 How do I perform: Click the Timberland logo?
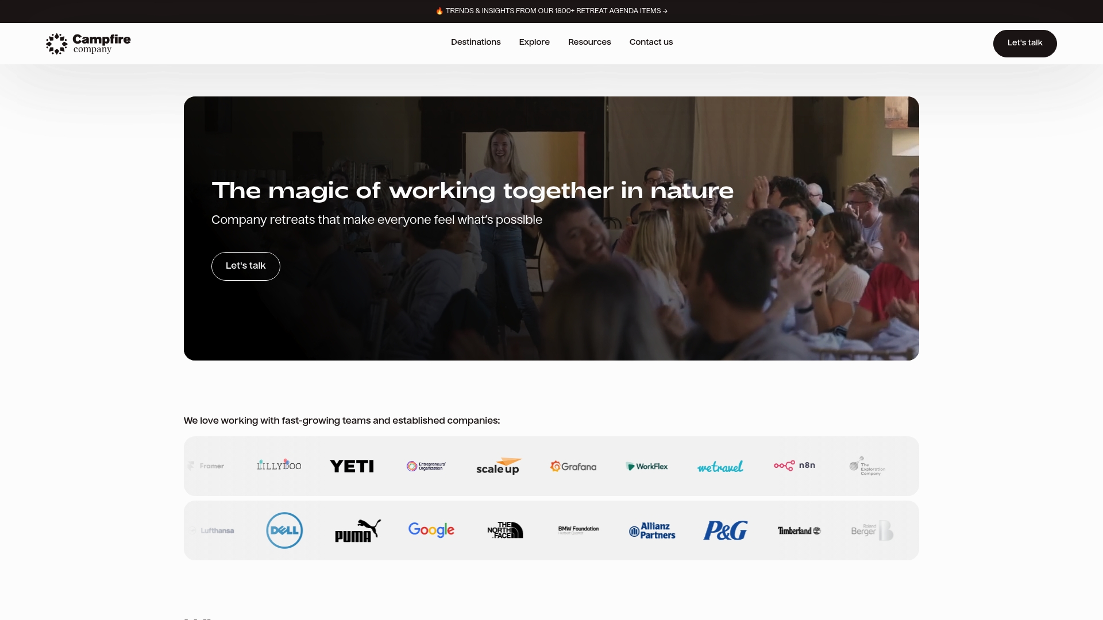pos(799,530)
